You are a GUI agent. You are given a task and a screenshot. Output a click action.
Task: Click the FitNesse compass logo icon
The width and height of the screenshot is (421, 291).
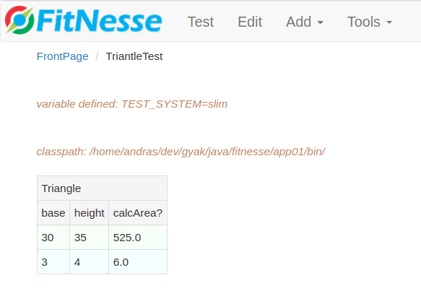point(19,20)
